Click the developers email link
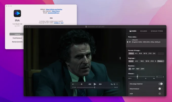 [54, 13]
